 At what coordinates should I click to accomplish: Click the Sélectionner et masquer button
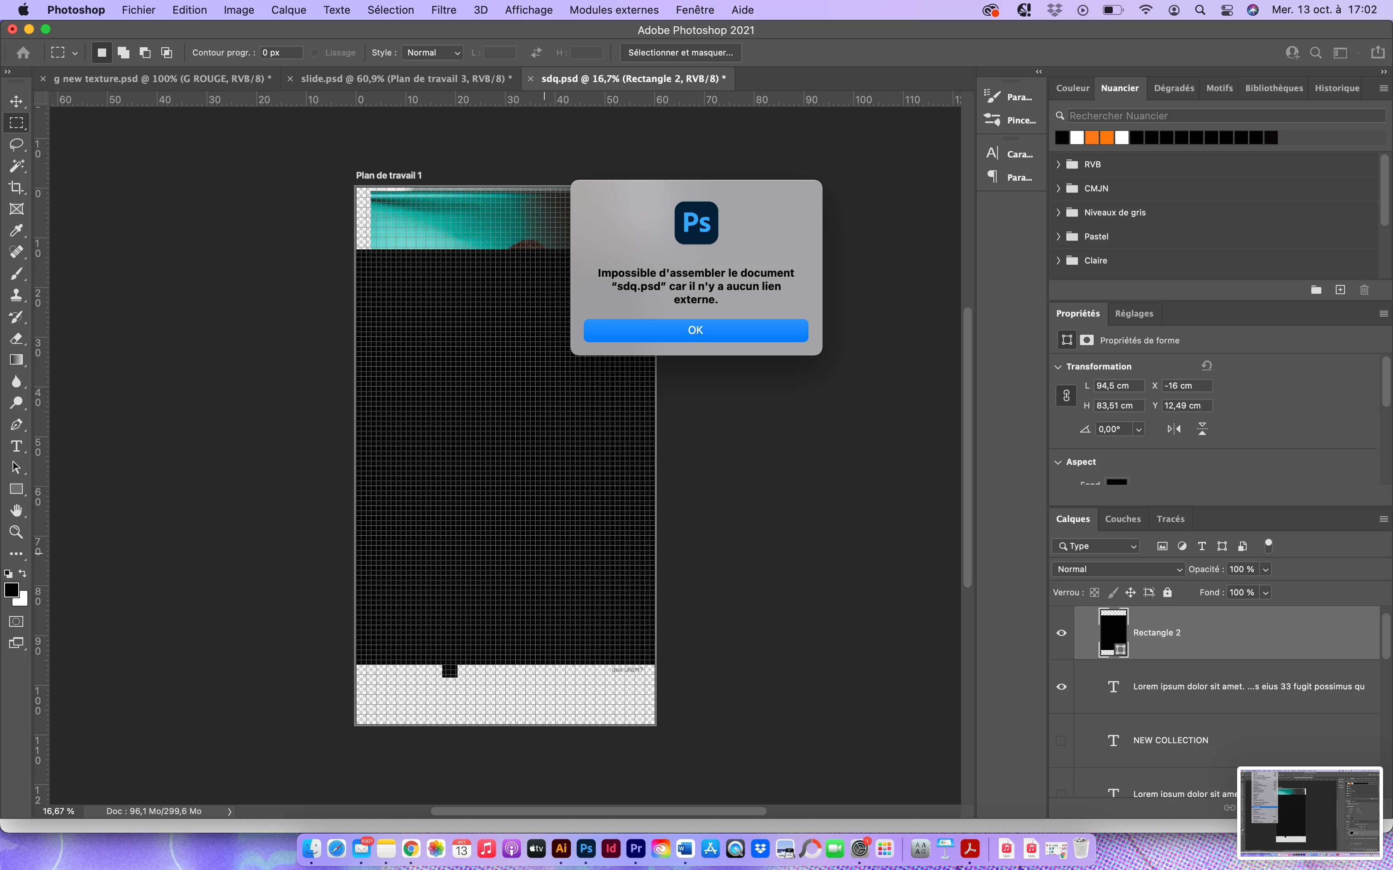(x=680, y=53)
